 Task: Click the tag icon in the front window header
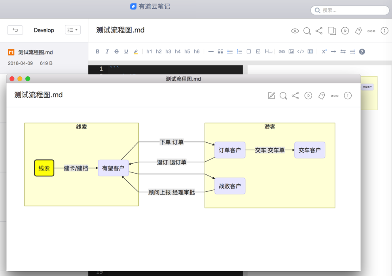pyautogui.click(x=322, y=96)
